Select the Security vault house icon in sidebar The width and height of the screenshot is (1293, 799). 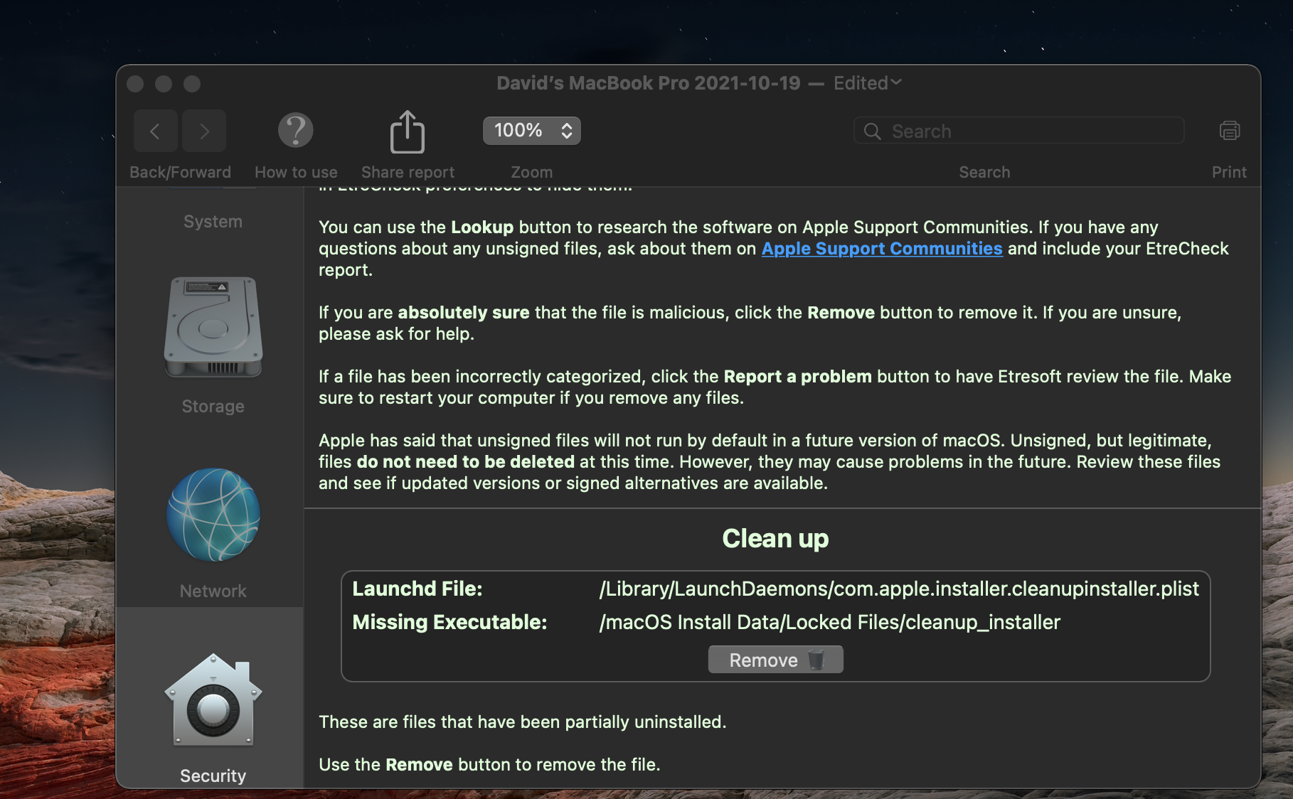(x=213, y=699)
